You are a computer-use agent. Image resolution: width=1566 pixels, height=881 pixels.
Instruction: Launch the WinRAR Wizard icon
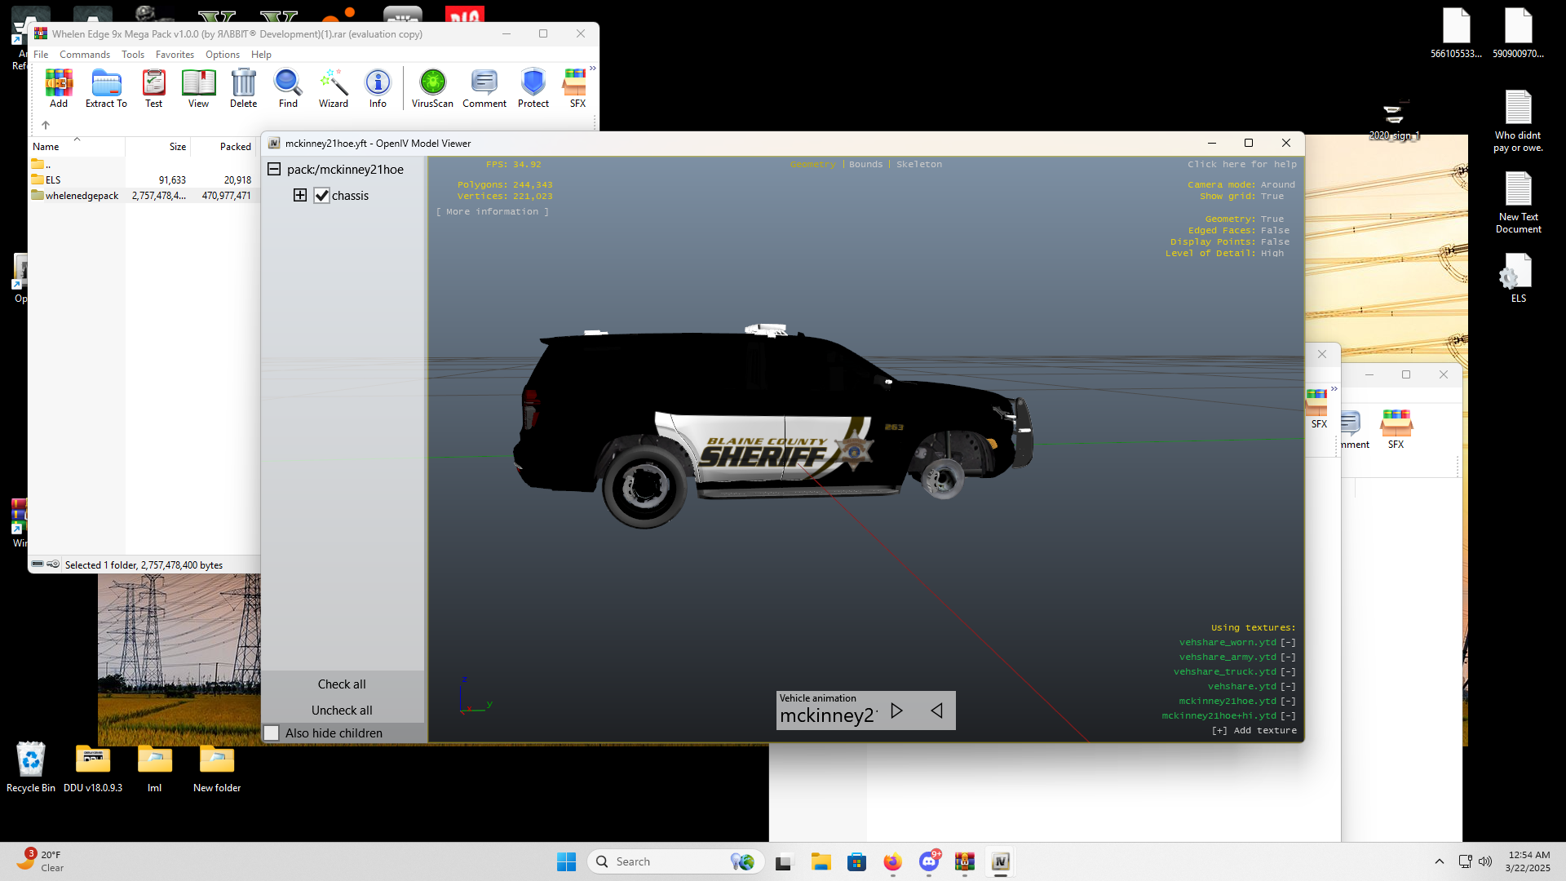pos(333,83)
